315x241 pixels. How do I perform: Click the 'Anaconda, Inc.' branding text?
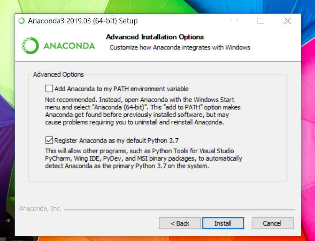pos(40,209)
